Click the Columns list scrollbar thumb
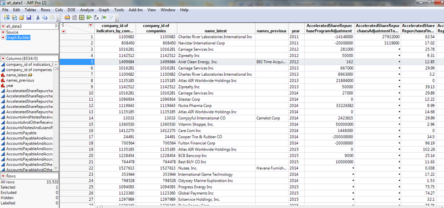 pyautogui.click(x=56, y=69)
